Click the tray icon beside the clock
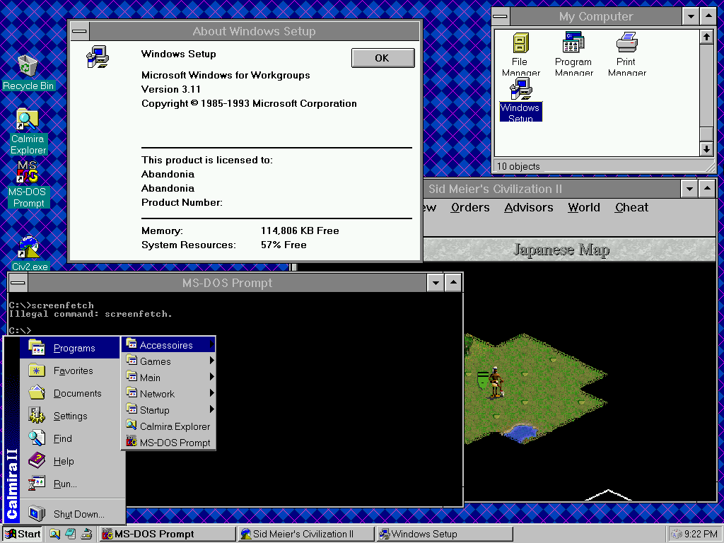 [677, 534]
